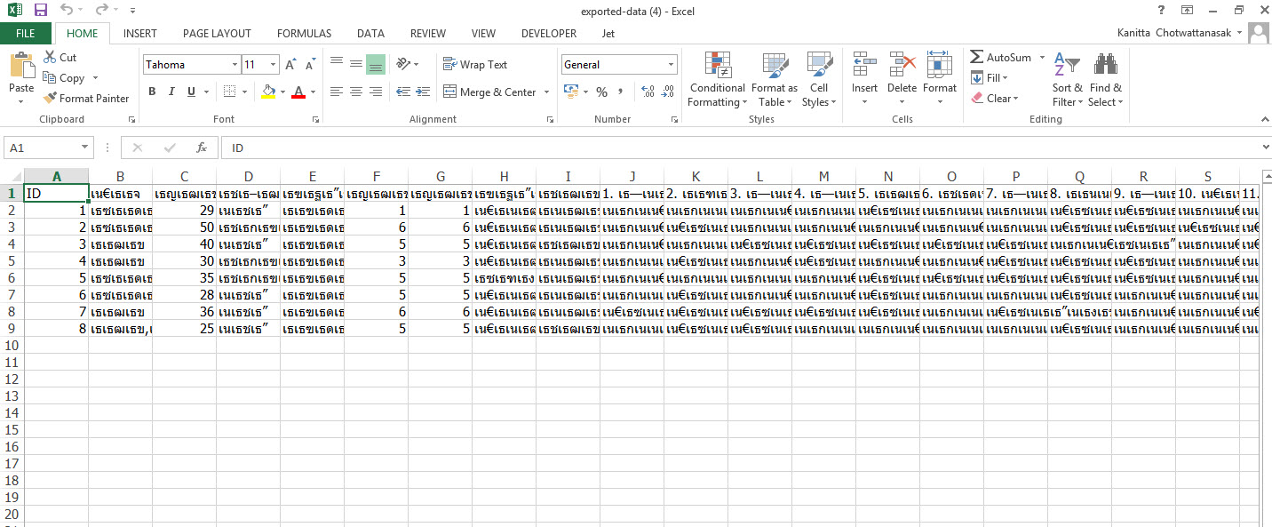Open the FILE tab

25,34
